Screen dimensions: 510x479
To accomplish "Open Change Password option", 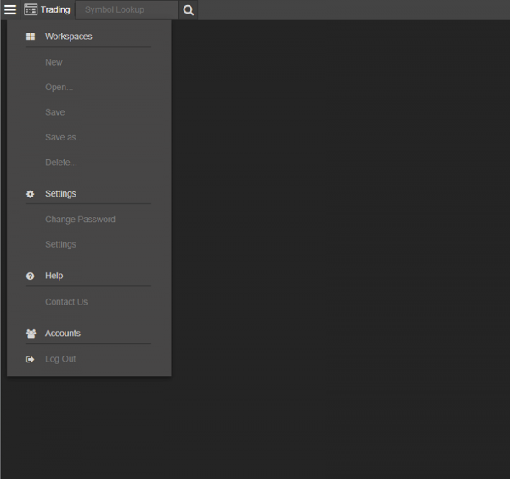I will (x=81, y=220).
